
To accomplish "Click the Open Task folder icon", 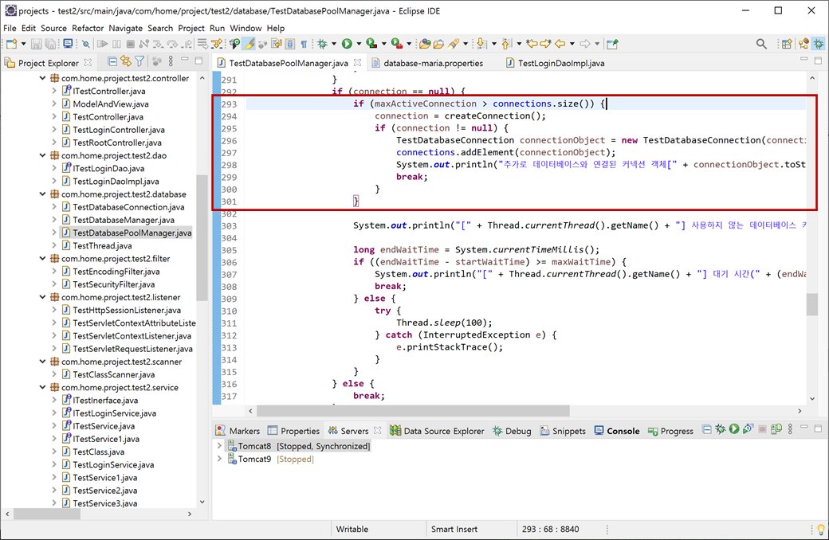I will tap(438, 44).
